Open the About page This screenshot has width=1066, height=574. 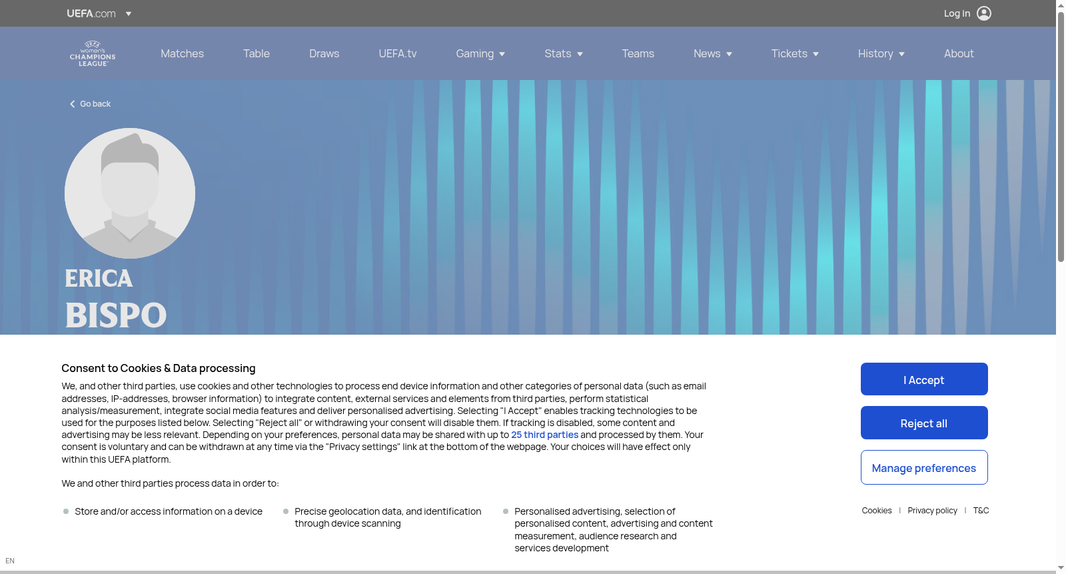[x=959, y=53]
